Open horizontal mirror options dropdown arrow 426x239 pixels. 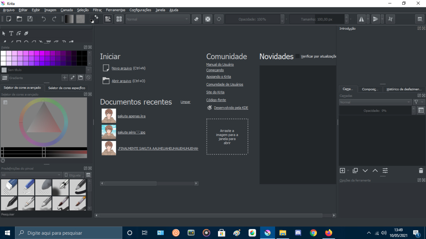[x=368, y=19]
